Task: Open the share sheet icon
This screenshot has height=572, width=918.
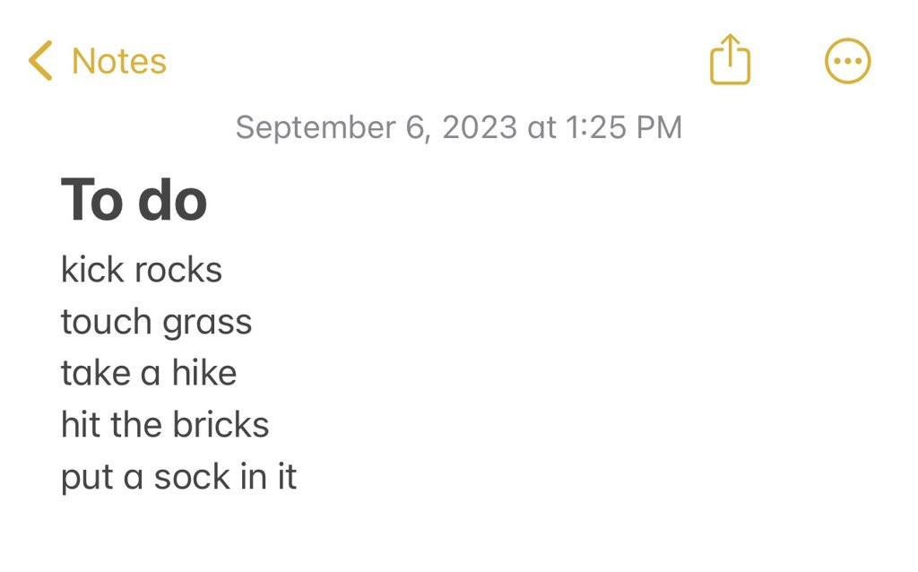Action: point(730,59)
